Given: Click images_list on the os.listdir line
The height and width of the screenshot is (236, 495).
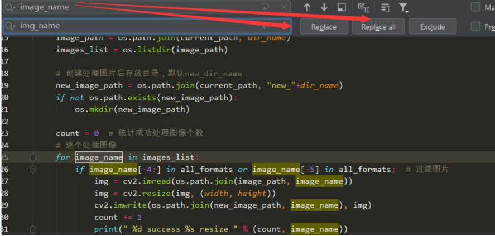Looking at the screenshot, I should (x=82, y=50).
